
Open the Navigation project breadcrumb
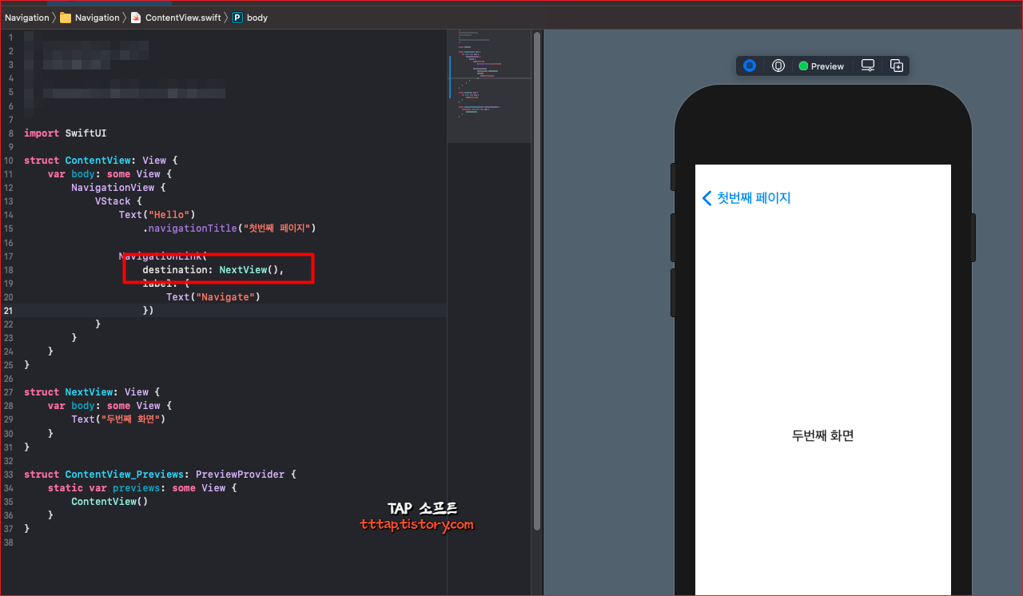pos(26,18)
